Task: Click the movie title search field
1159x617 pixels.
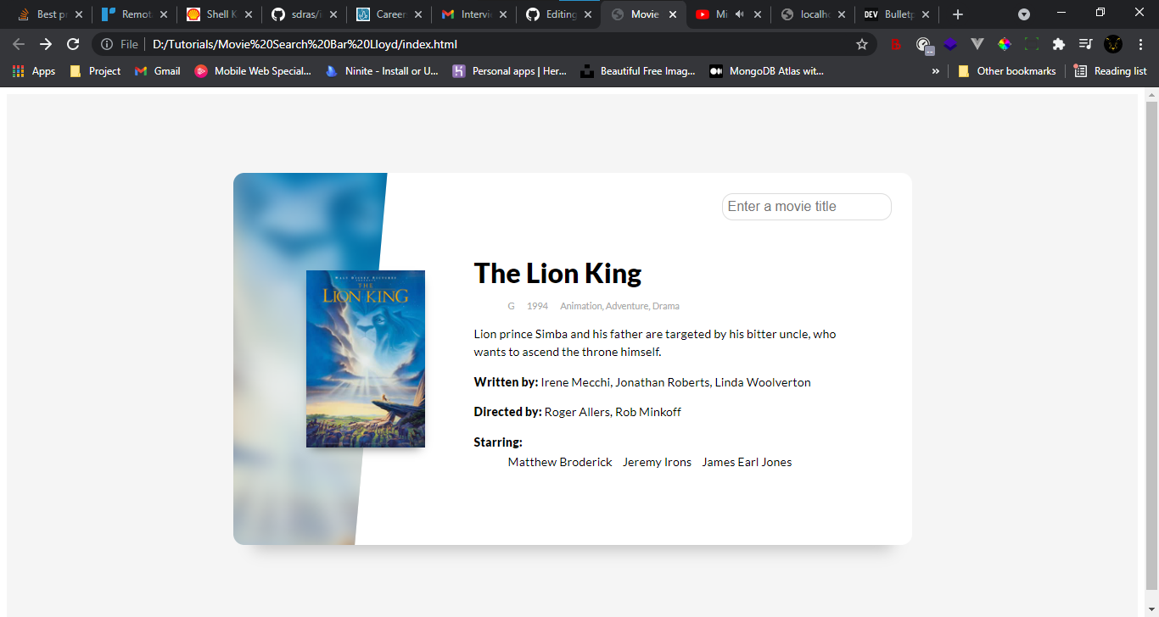Action: pyautogui.click(x=806, y=206)
